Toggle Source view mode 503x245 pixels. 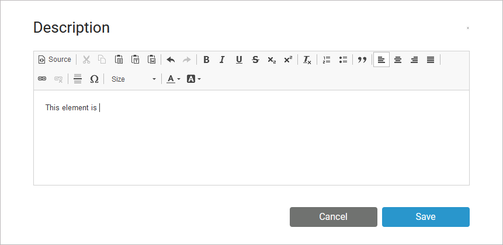[55, 60]
